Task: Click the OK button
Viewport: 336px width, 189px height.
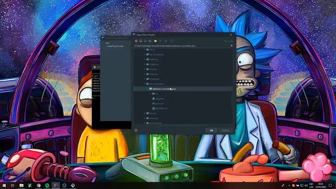Action: 212,130
